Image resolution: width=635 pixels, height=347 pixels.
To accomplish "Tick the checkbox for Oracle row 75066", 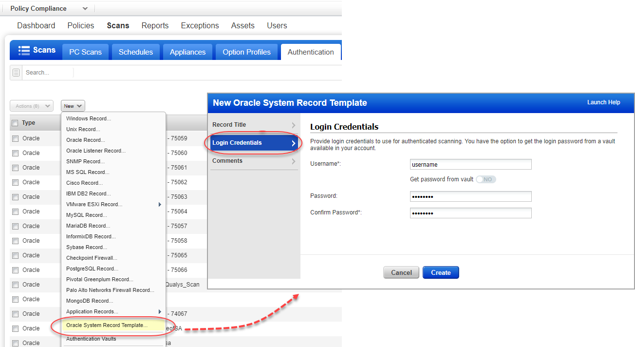I will coord(15,270).
